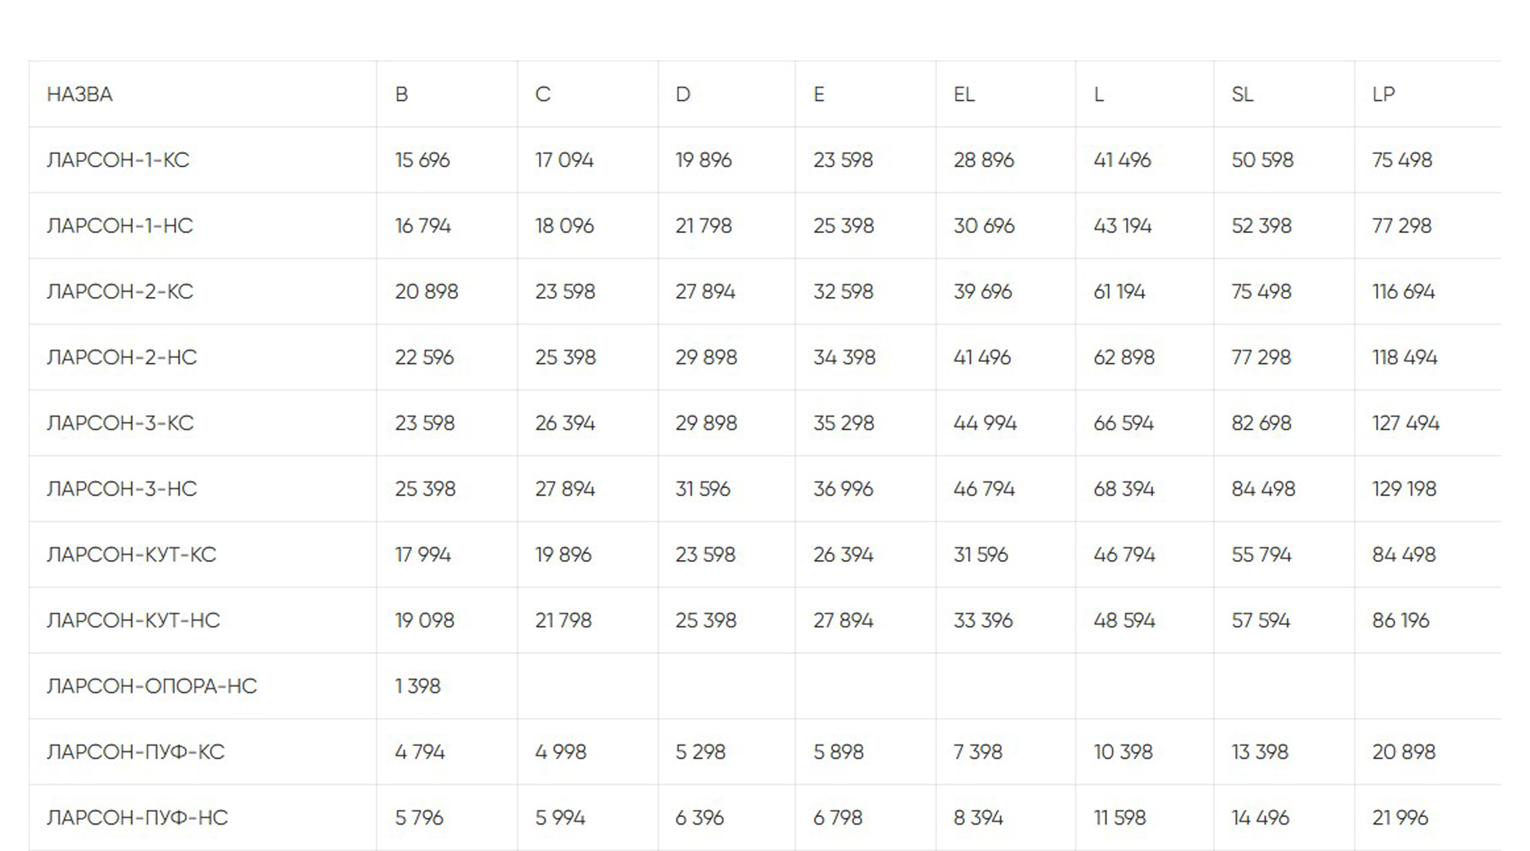Select the ЛАРСОН-1-НС row name
Image resolution: width=1530 pixels, height=851 pixels.
click(120, 226)
